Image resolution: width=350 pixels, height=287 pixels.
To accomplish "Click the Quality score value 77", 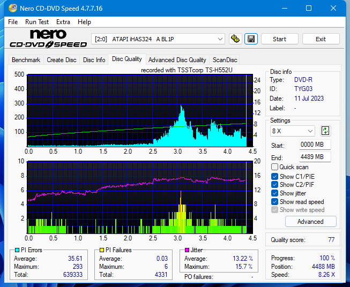I will pyautogui.click(x=331, y=240).
